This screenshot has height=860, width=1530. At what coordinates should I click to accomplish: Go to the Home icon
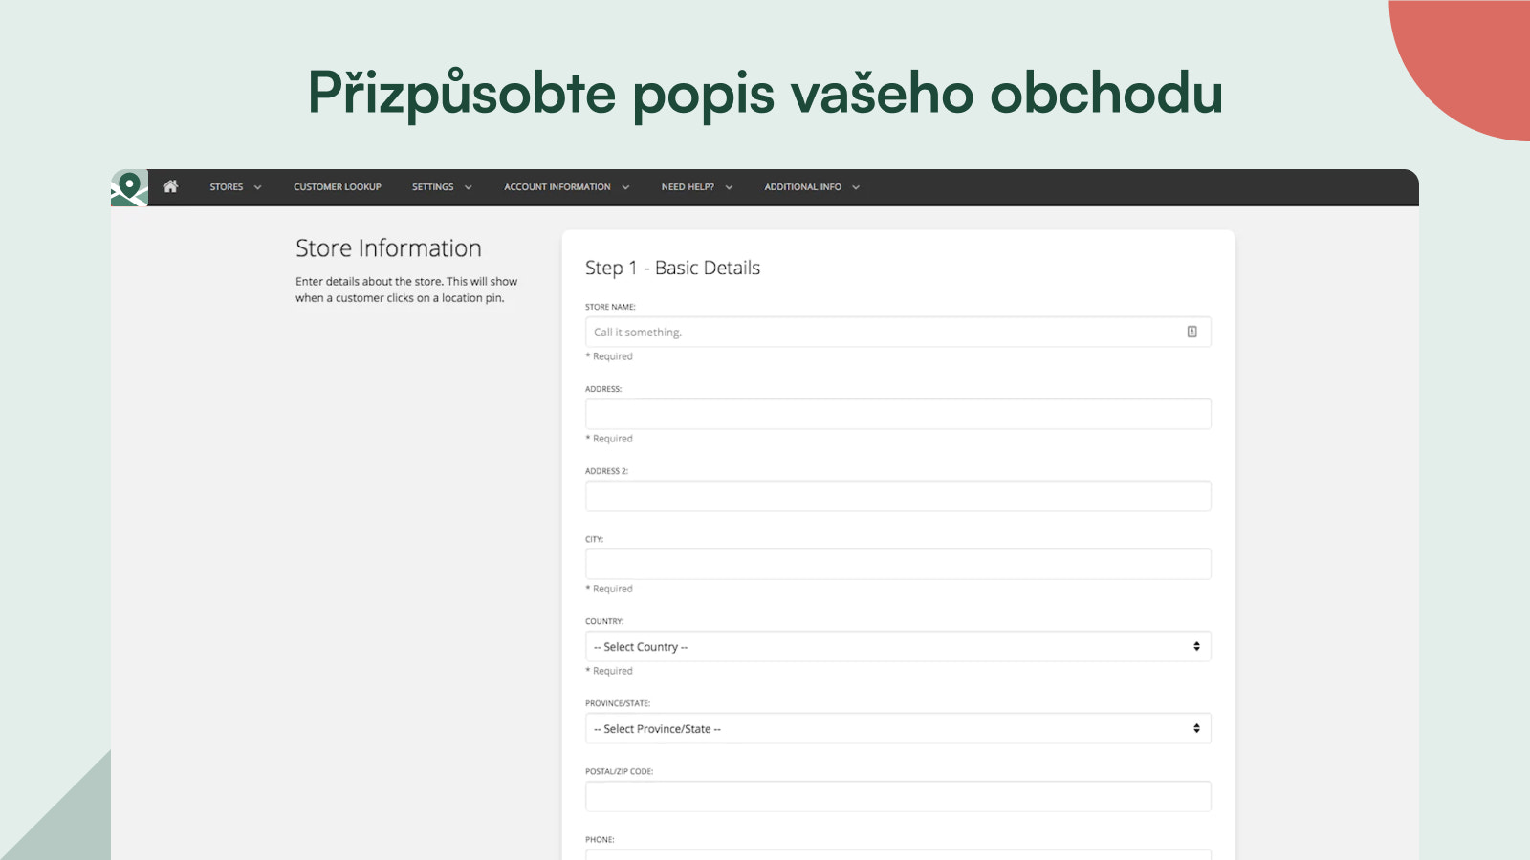coord(170,186)
